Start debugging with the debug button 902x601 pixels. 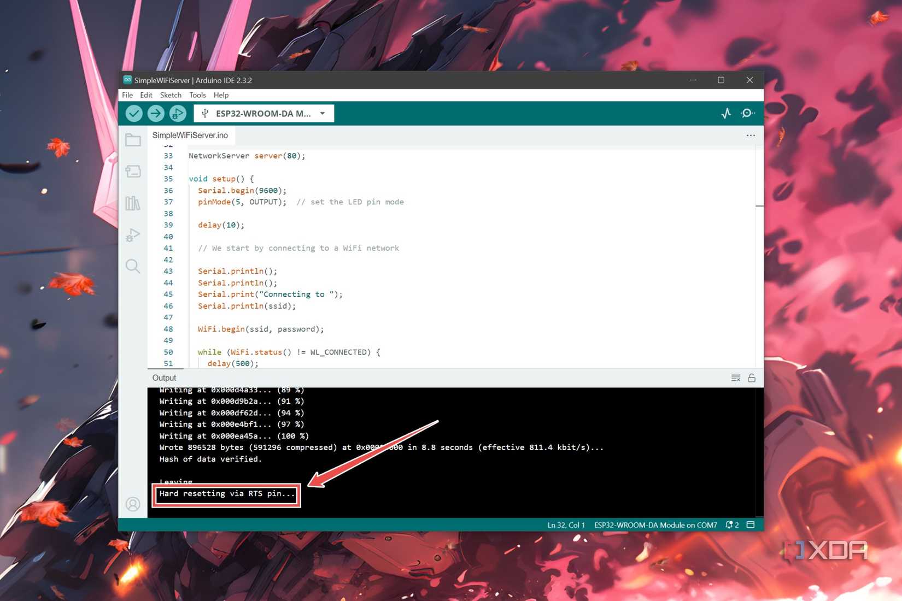[x=178, y=113]
